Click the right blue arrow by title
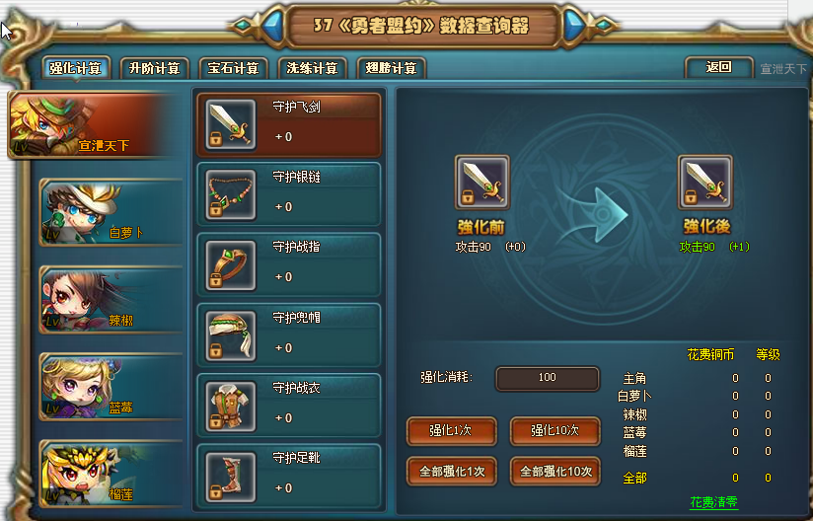813x521 pixels. click(574, 25)
